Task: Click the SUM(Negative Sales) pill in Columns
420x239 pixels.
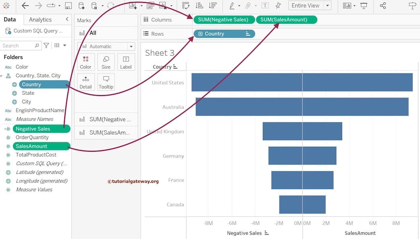Action: 224,20
